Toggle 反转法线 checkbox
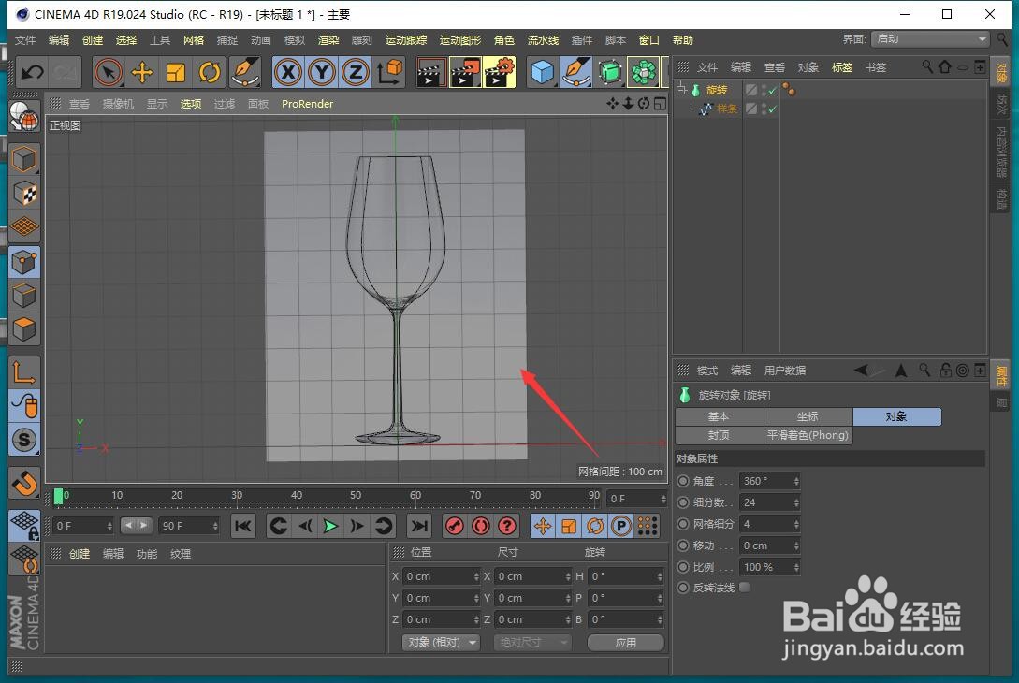This screenshot has width=1019, height=683. click(x=745, y=587)
